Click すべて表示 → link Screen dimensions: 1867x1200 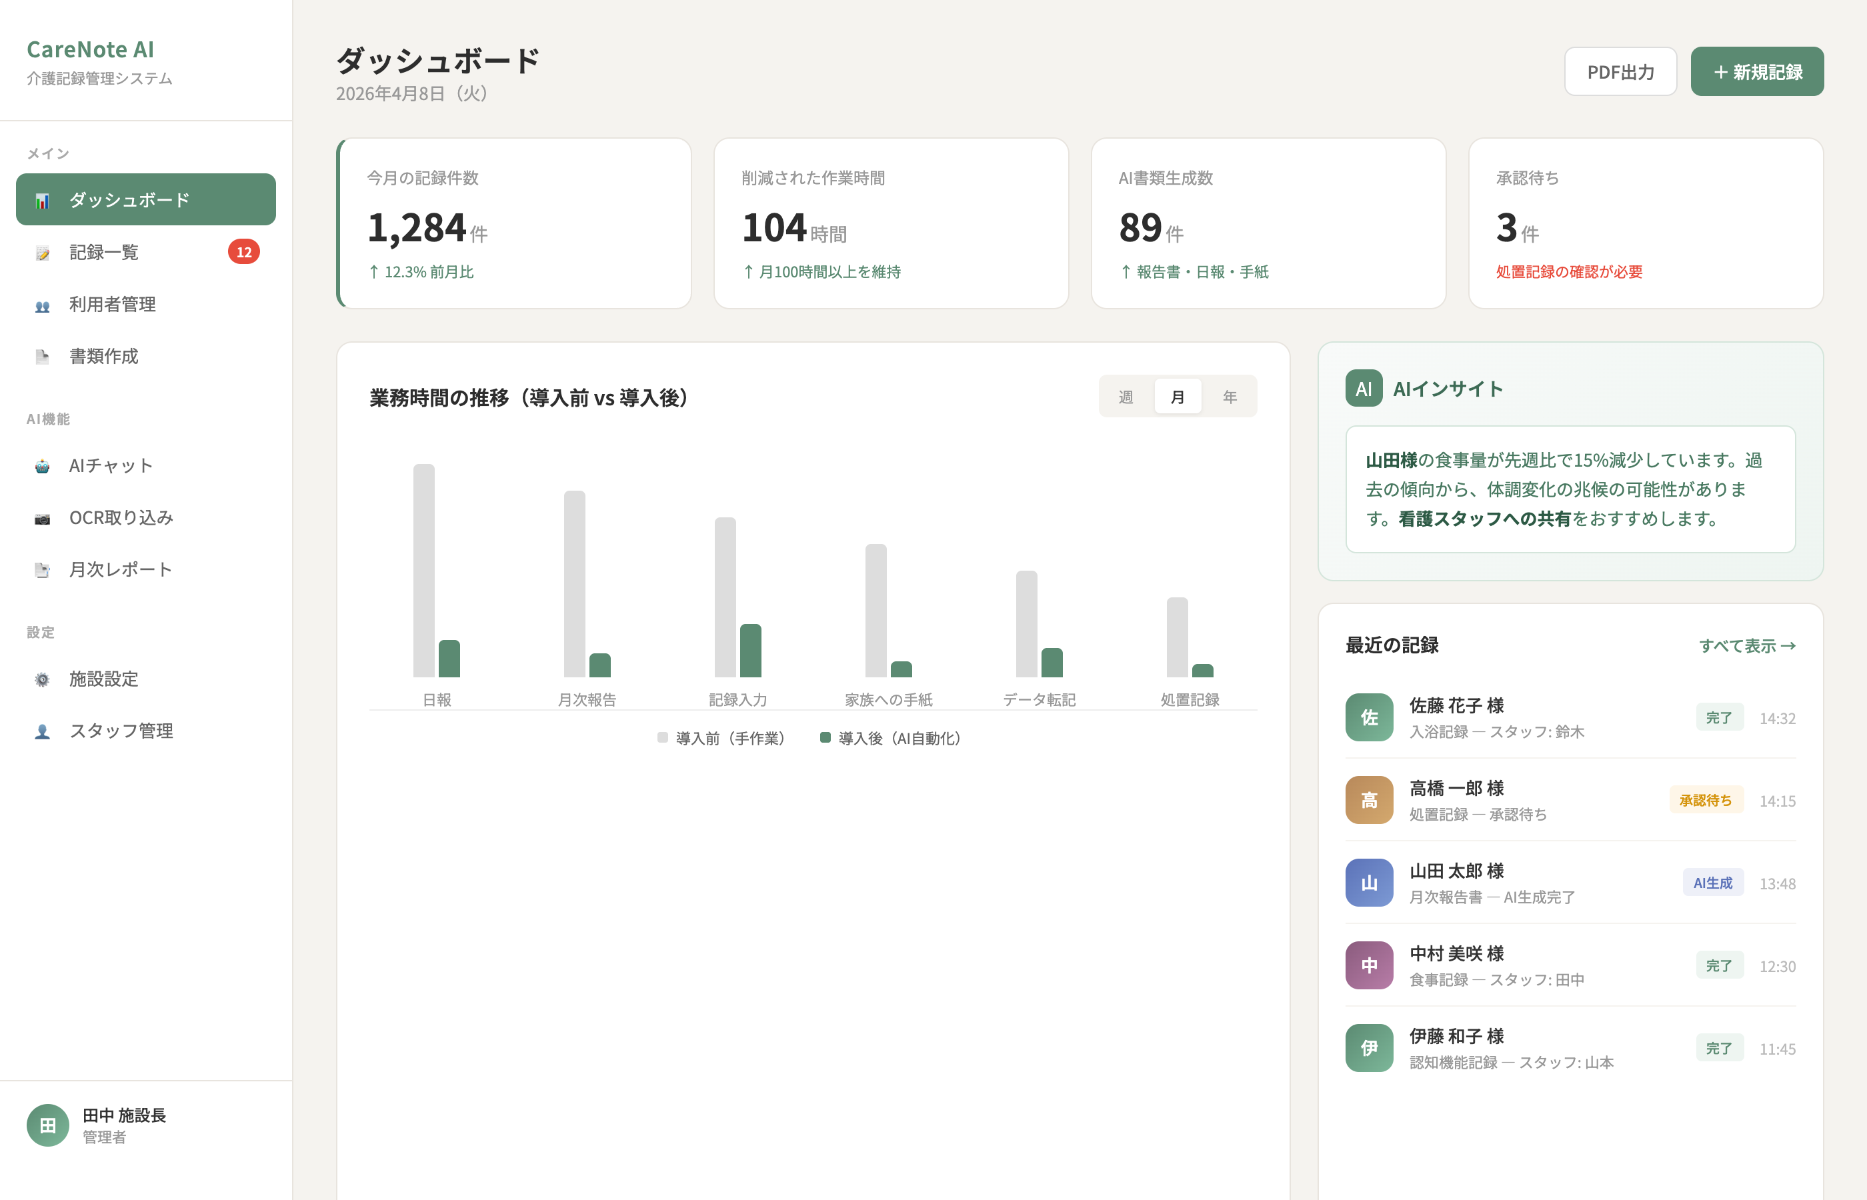point(1747,646)
